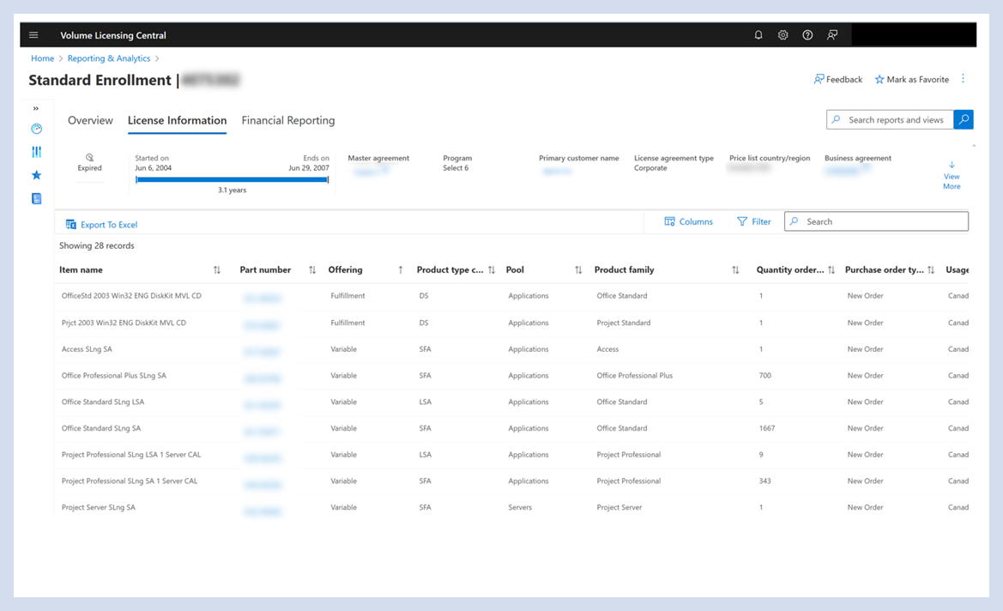
Task: Go to Home breadcrumb
Action: click(42, 58)
